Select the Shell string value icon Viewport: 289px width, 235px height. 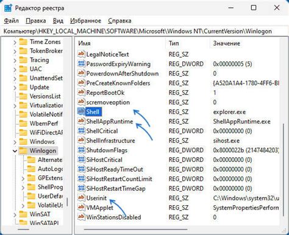click(x=81, y=111)
